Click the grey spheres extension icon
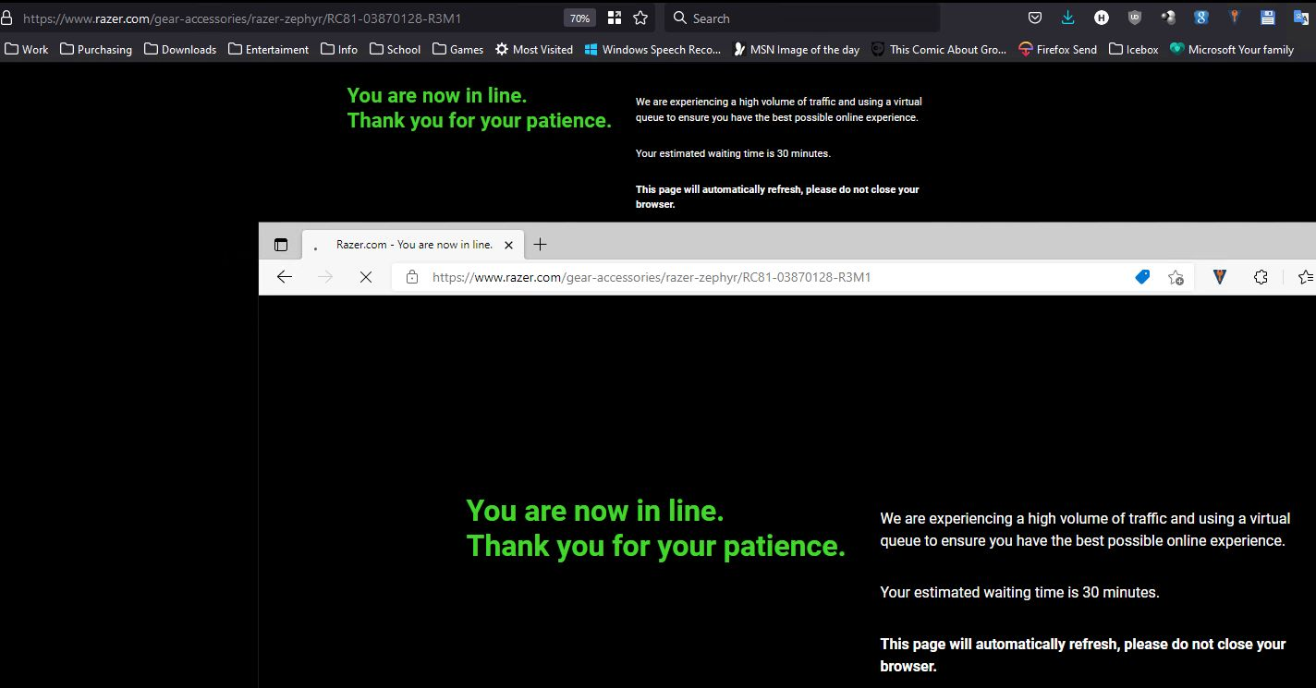Image resolution: width=1316 pixels, height=688 pixels. [x=1168, y=18]
